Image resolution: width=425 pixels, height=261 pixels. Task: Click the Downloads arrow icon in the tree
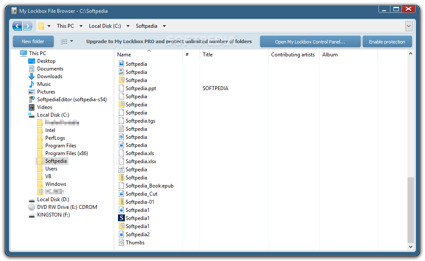click(32, 76)
